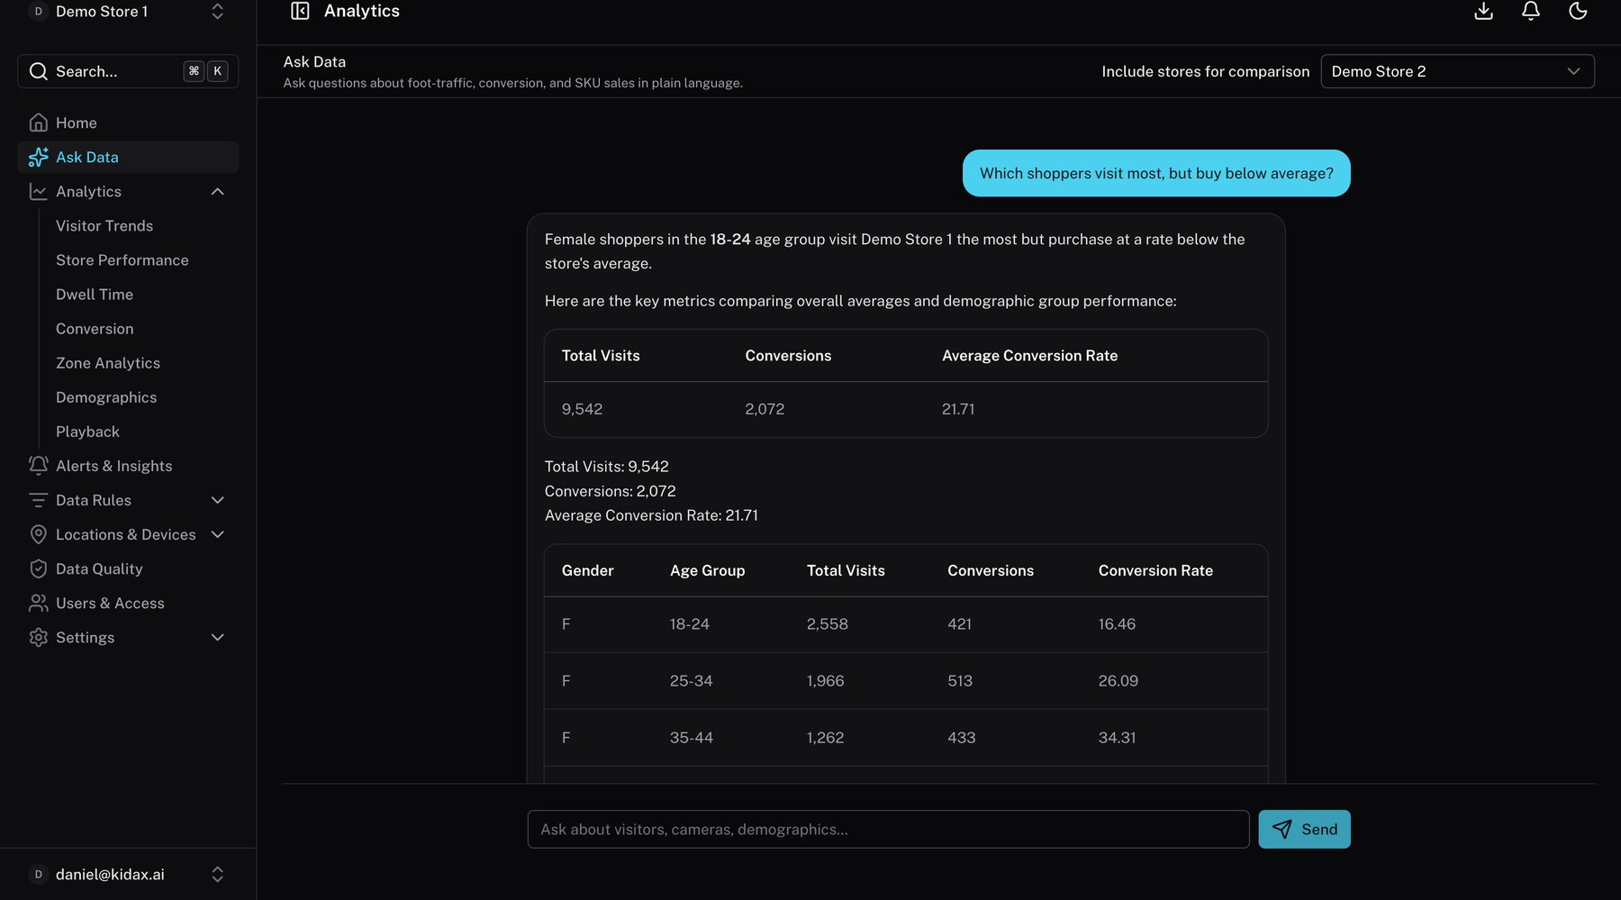Select the 21.71 value in summary table
This screenshot has width=1621, height=900.
click(957, 408)
